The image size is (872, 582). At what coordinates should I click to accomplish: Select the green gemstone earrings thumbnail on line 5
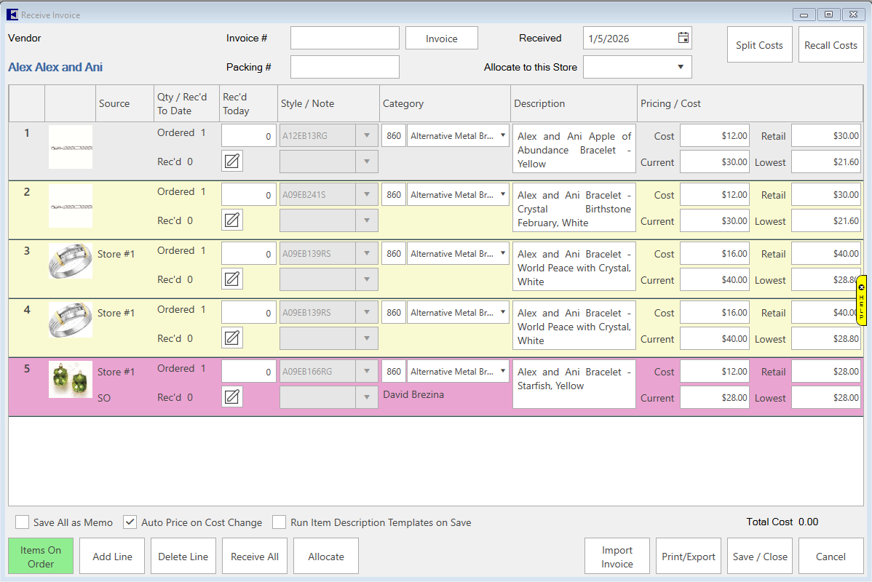(71, 379)
